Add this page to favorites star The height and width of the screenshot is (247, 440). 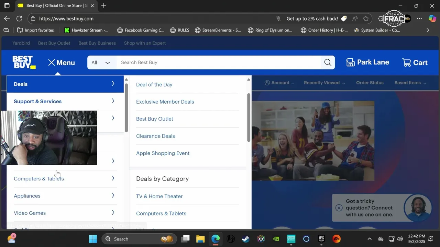[x=366, y=19]
